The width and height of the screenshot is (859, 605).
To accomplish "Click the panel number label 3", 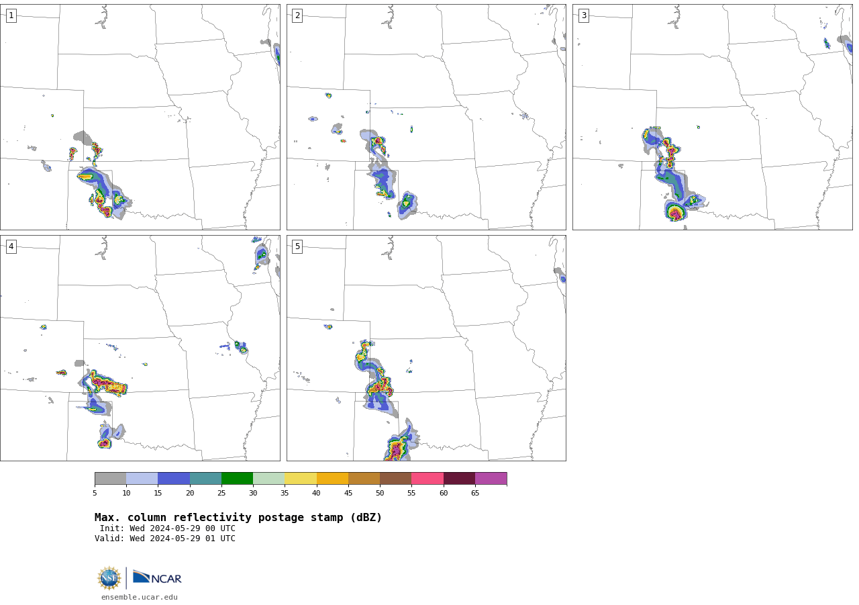I will (x=583, y=15).
